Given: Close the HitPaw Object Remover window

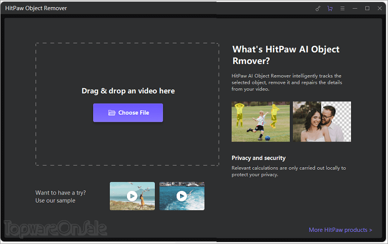Looking at the screenshot, I should [x=379, y=9].
